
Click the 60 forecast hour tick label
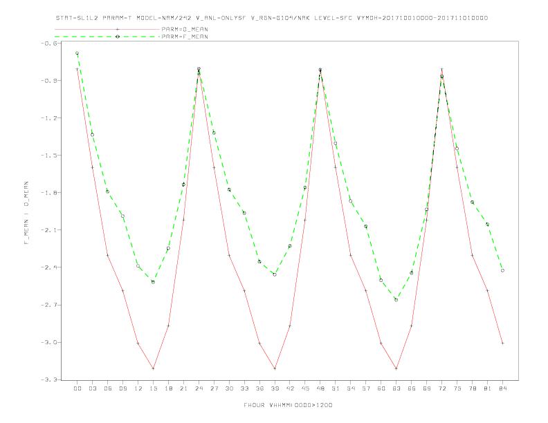(x=381, y=388)
